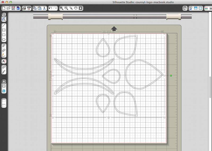This screenshot has width=212, height=151.
Task: Open the home page icon
Action: (x=185, y=8)
